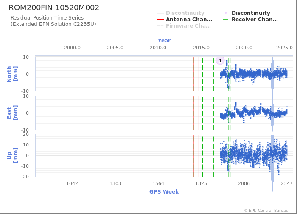Click the 2020.0 year tick label
This screenshot has height=214, width=297.
pyautogui.click(x=244, y=48)
